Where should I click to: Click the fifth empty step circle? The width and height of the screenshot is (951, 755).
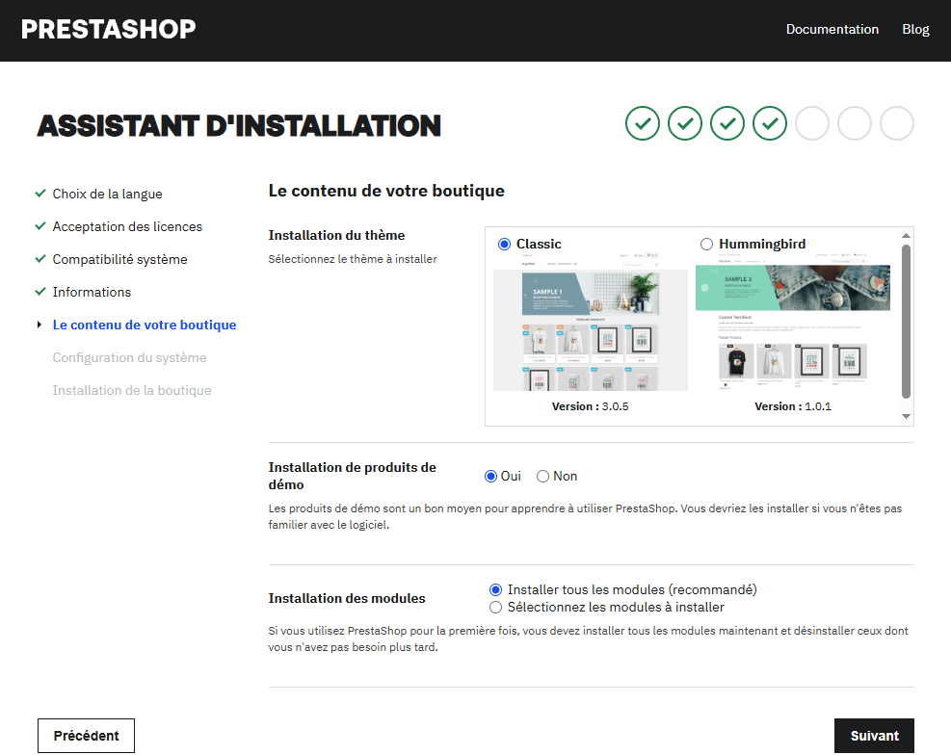click(812, 123)
